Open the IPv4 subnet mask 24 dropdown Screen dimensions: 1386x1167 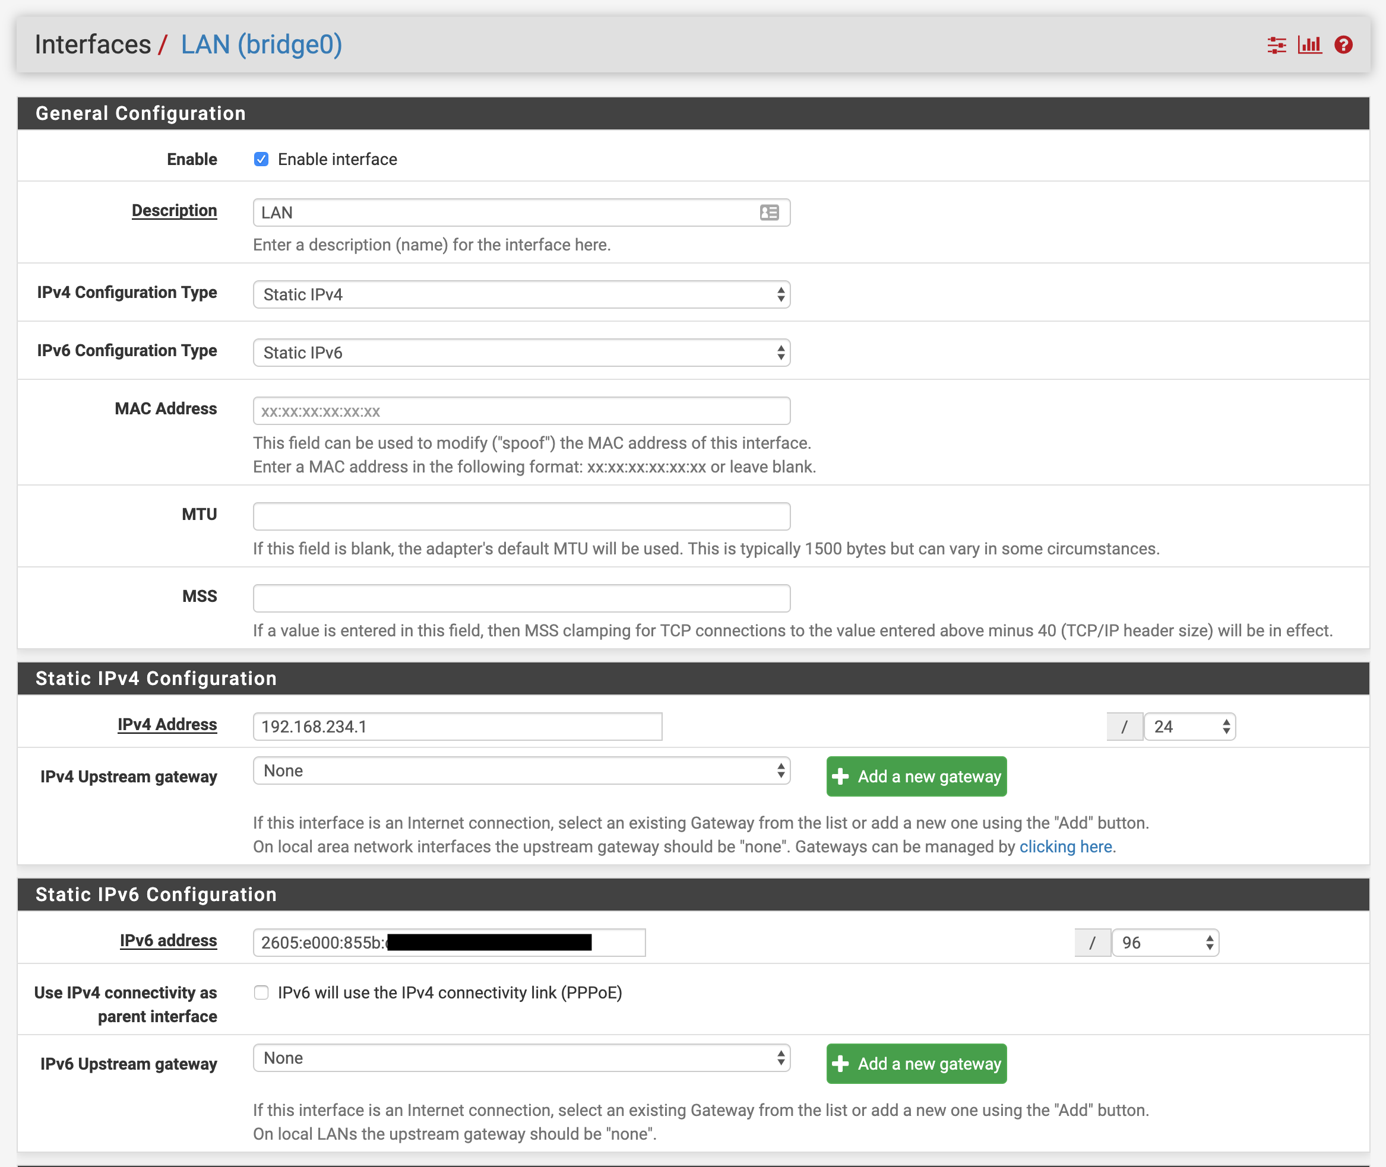[x=1189, y=727]
